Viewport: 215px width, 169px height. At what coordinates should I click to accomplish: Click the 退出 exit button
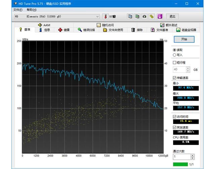pyautogui.click(x=172, y=16)
